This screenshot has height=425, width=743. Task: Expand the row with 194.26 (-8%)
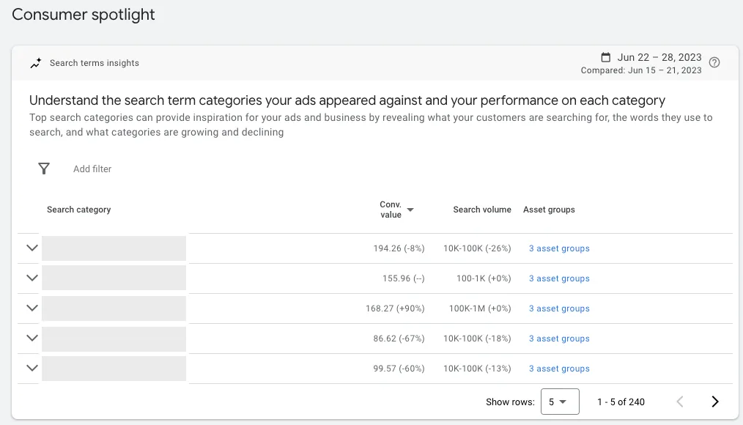coord(32,248)
